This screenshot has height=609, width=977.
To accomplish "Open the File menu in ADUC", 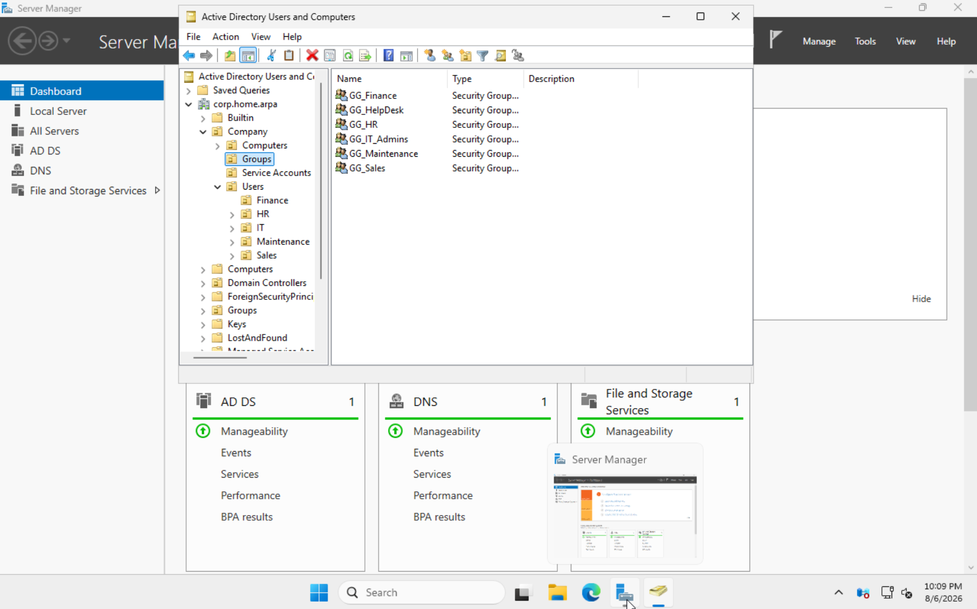I will (193, 37).
